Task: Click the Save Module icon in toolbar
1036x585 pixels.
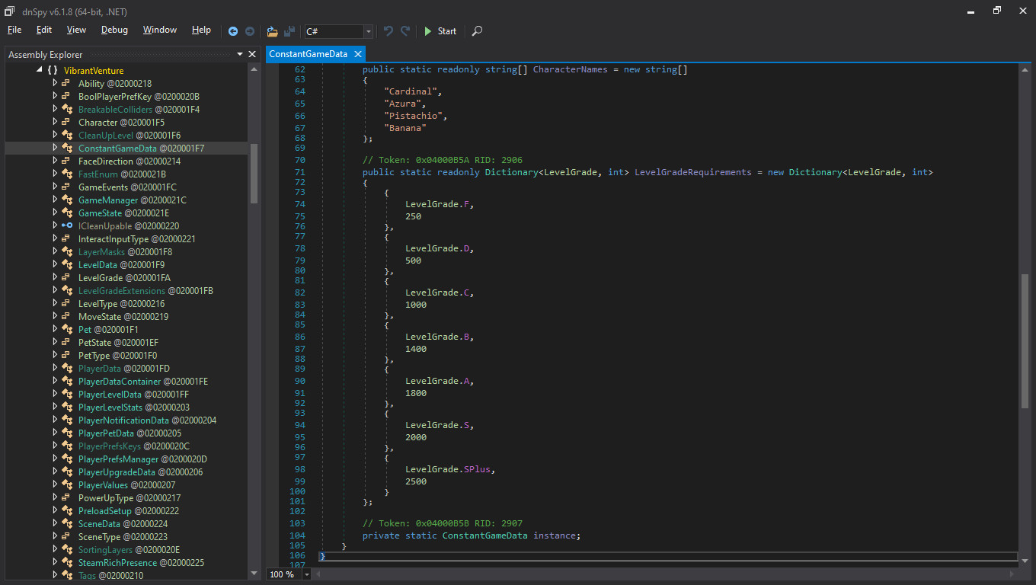Action: (x=289, y=31)
